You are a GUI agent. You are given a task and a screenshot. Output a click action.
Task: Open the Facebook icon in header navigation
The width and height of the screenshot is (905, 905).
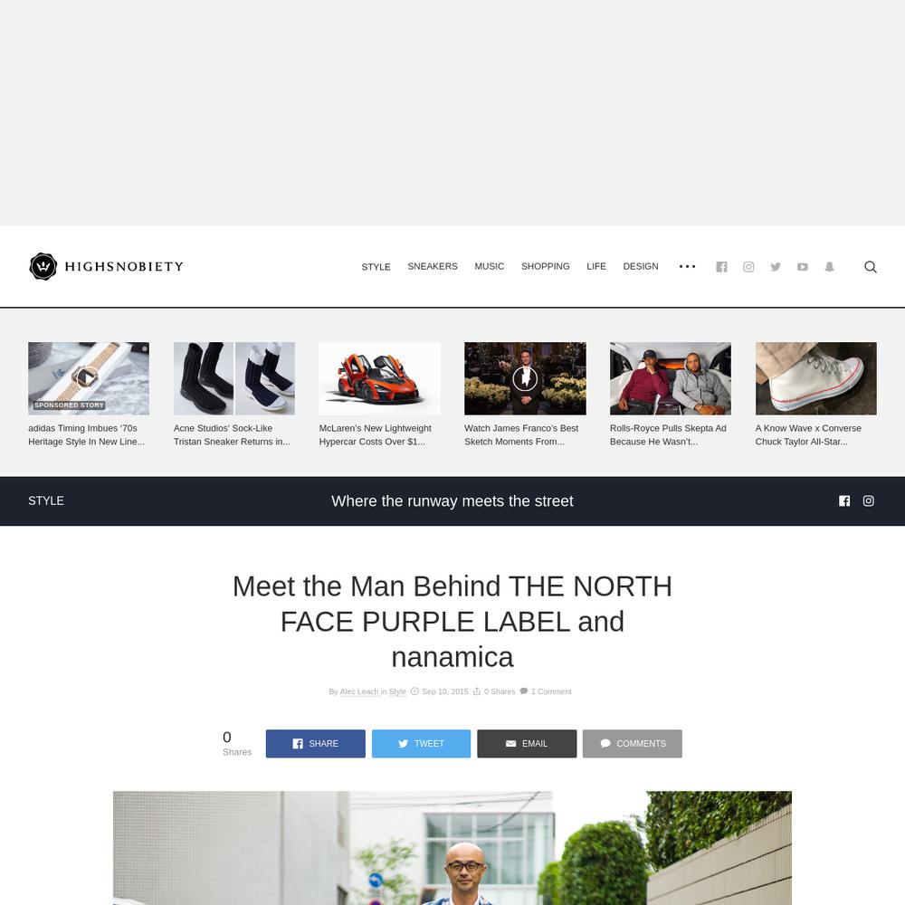(721, 267)
